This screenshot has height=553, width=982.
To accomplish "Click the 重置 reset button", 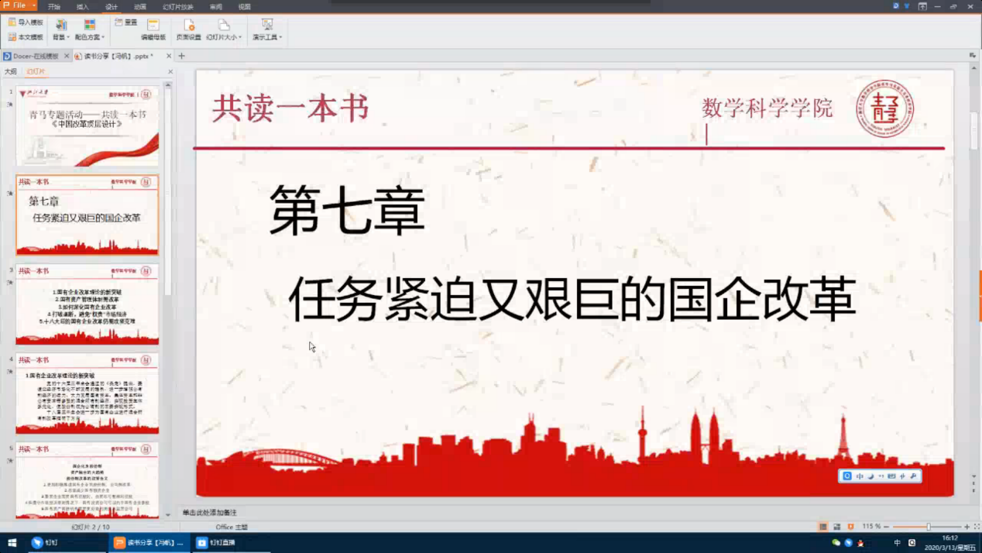I will coord(126,22).
